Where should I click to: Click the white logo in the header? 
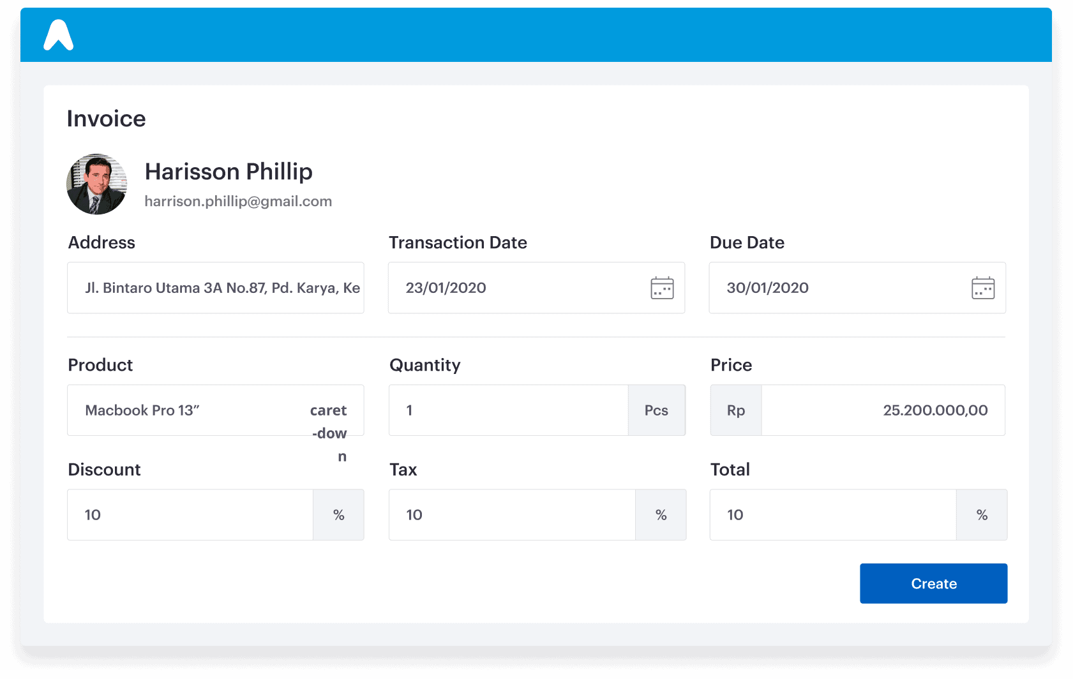(x=59, y=35)
